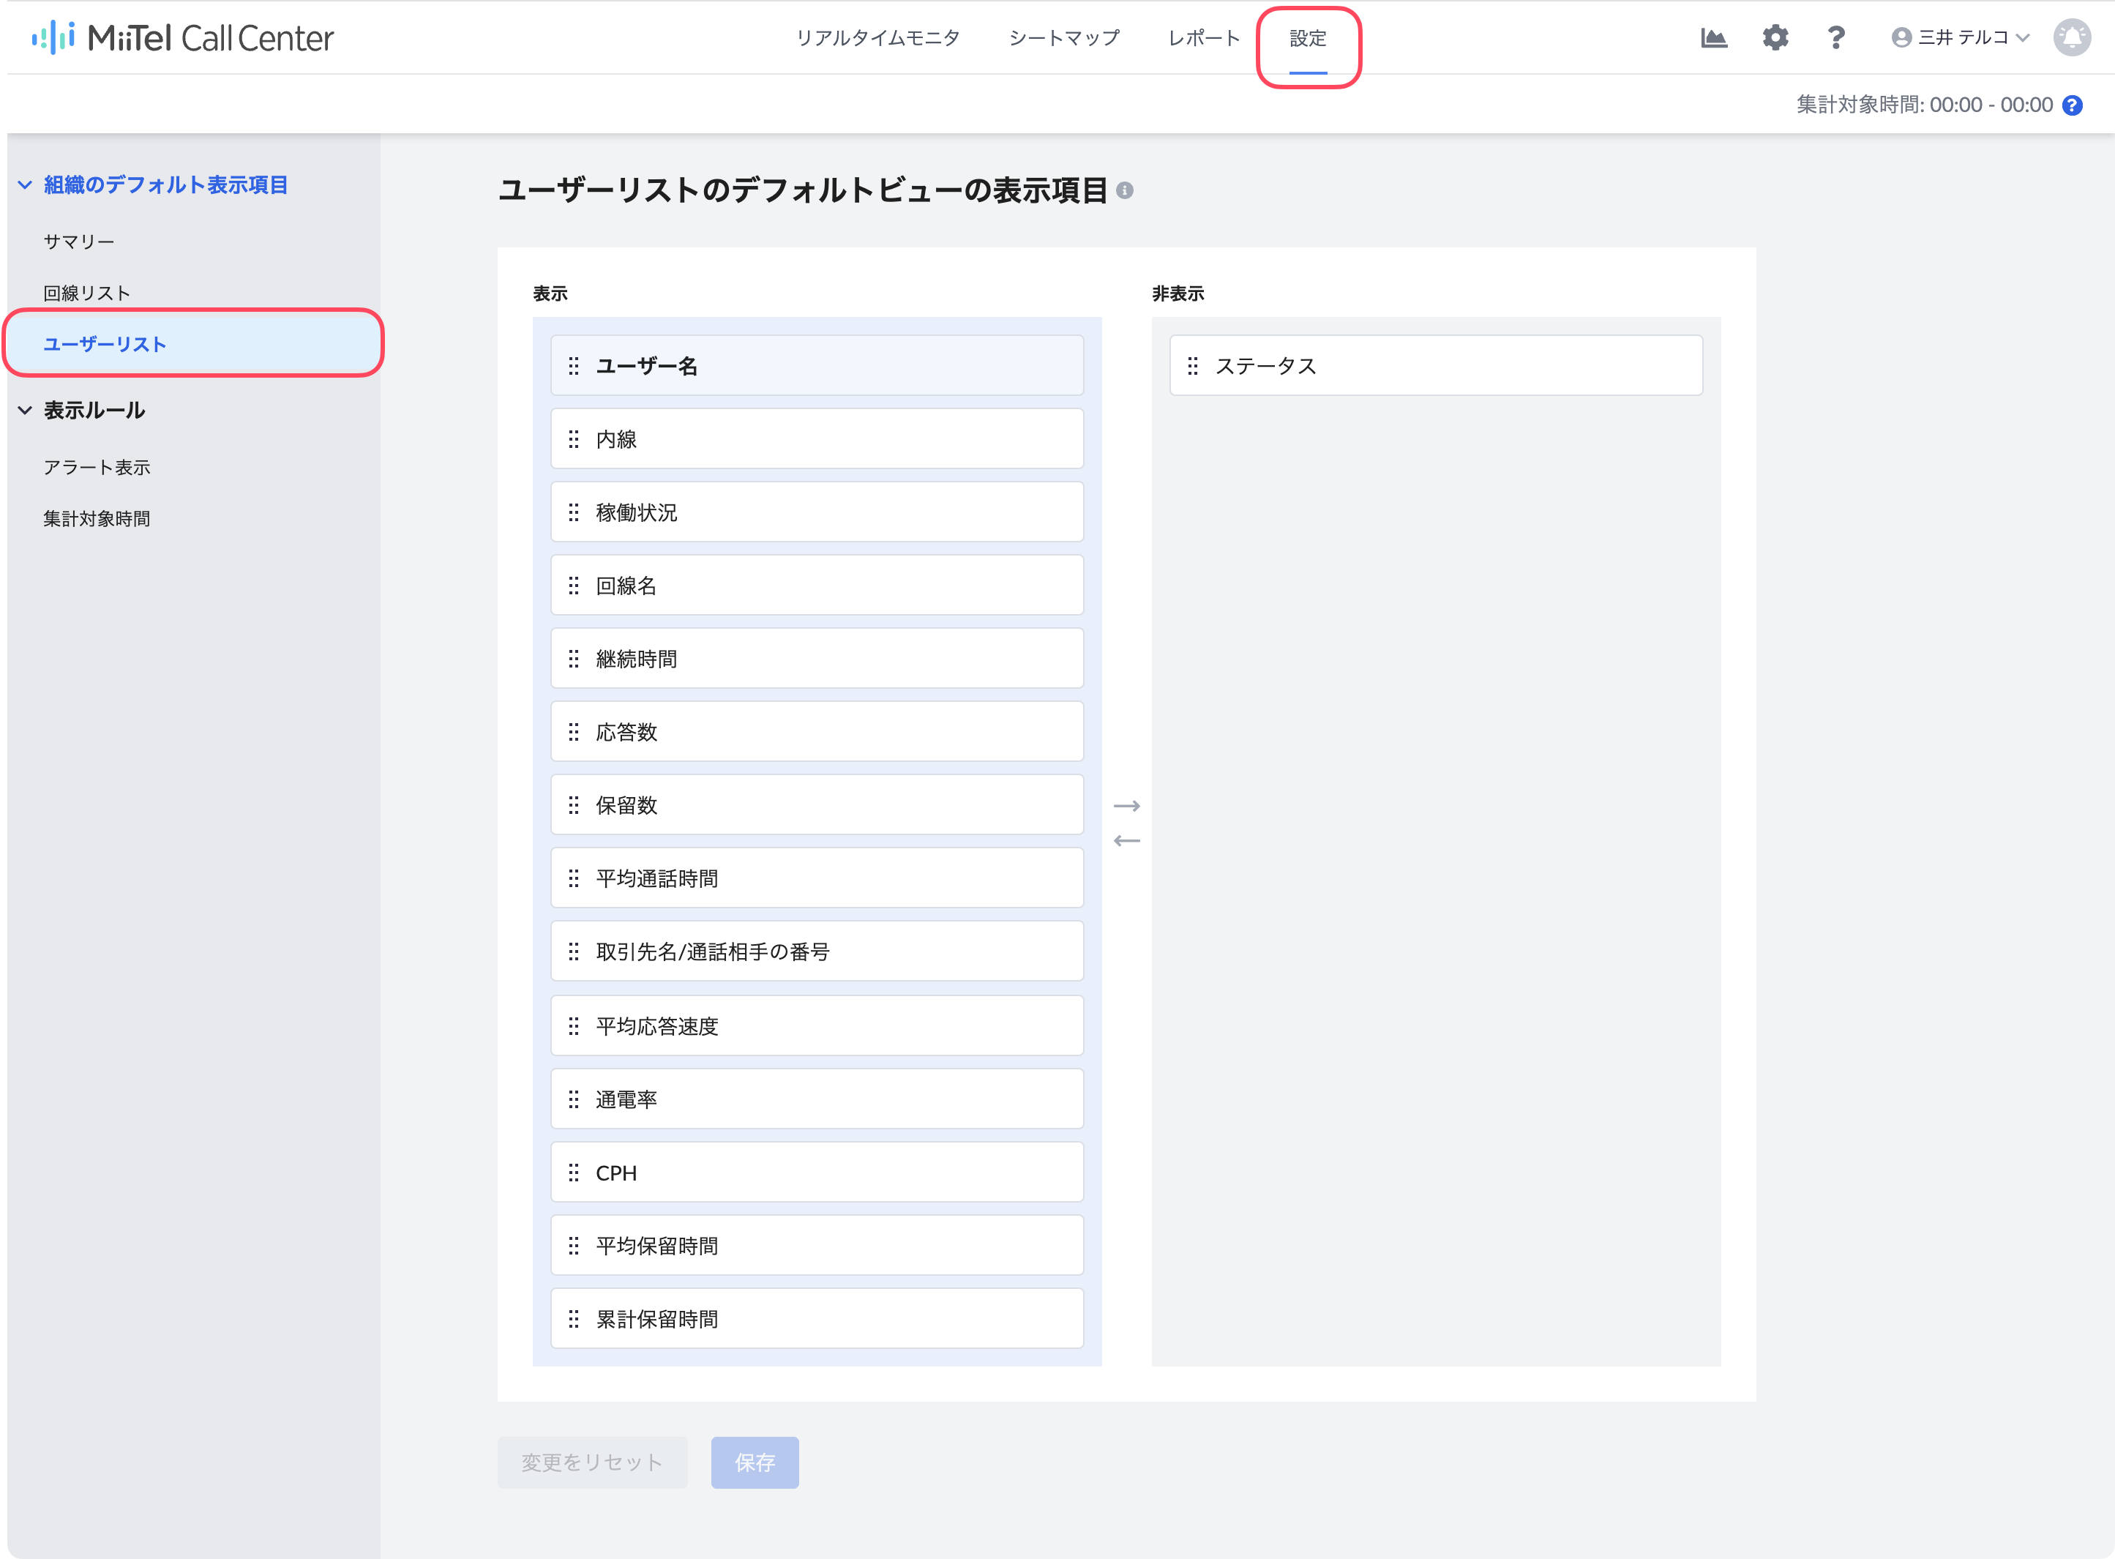Switch to リアルタイムモニタ tab

[877, 38]
